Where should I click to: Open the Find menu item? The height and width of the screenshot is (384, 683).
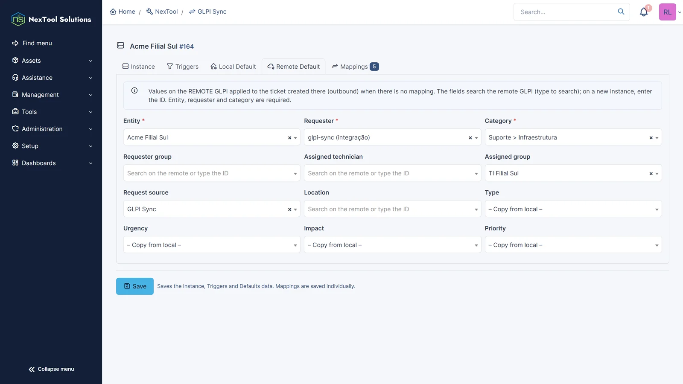(x=51, y=43)
